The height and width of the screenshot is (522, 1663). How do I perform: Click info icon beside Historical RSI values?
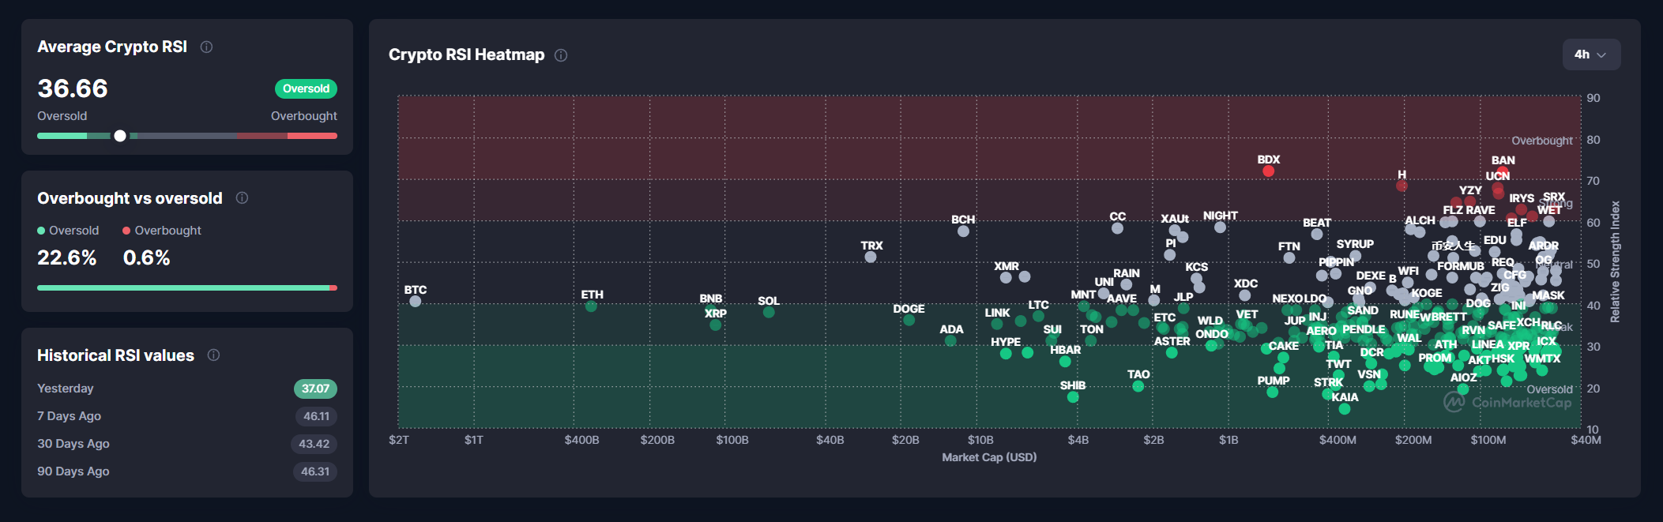tap(213, 355)
